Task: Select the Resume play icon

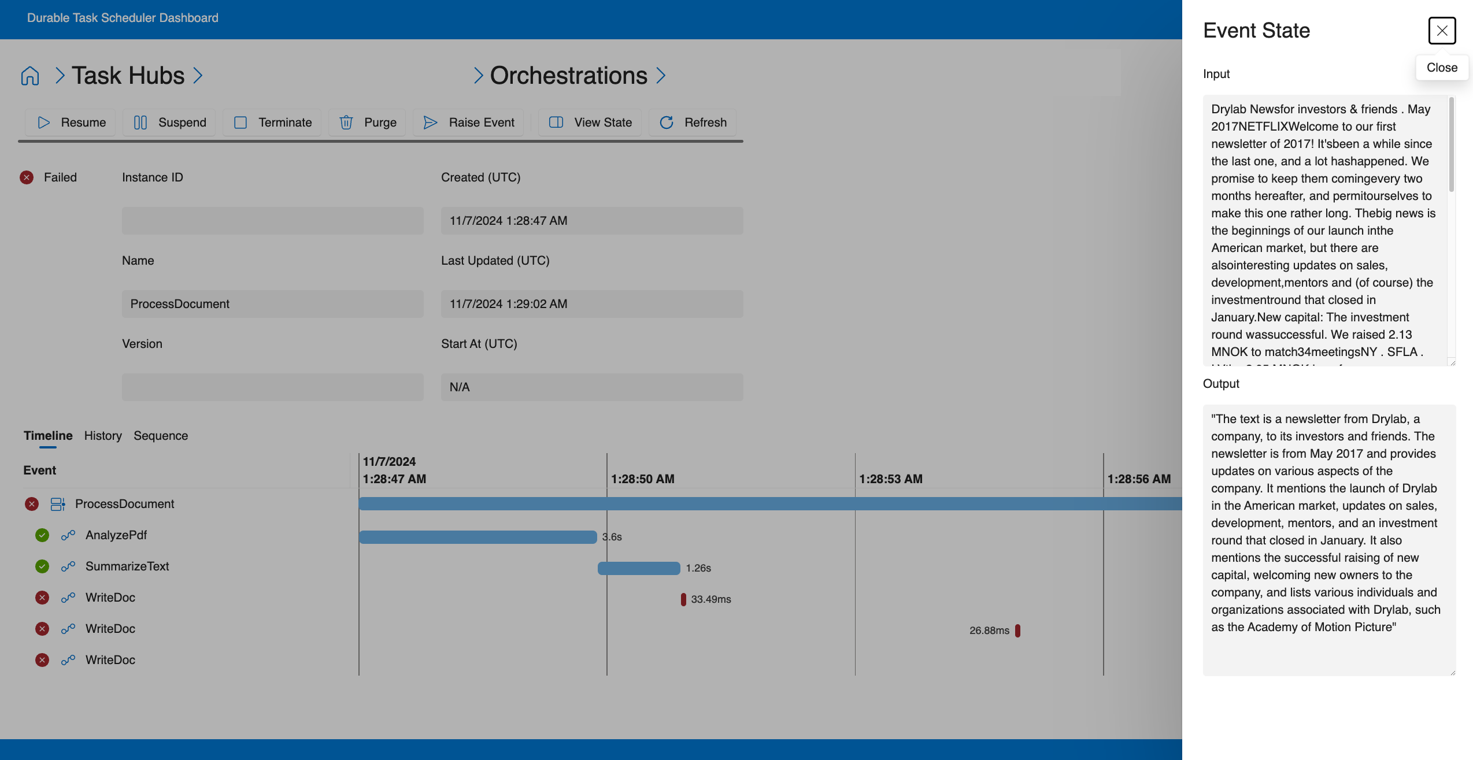Action: 43,122
